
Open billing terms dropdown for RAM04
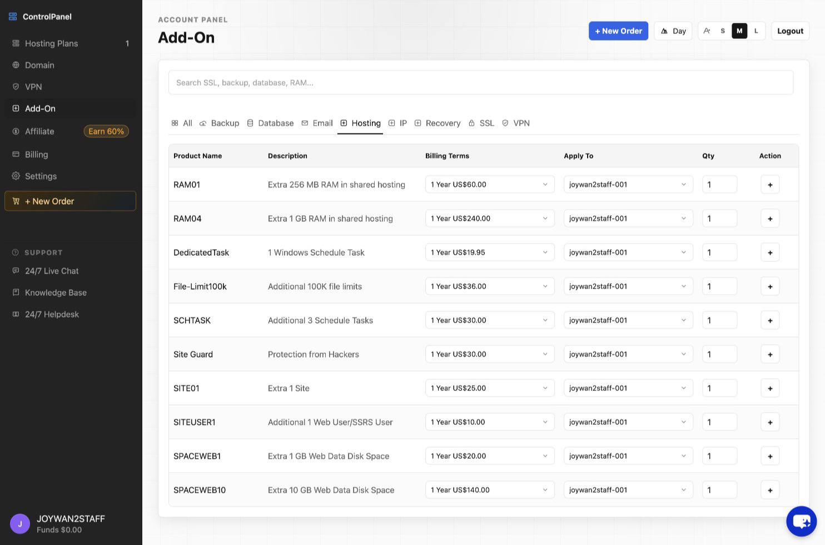(490, 219)
